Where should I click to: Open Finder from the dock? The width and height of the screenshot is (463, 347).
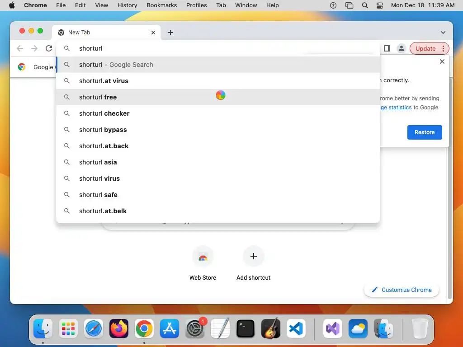pos(43,328)
